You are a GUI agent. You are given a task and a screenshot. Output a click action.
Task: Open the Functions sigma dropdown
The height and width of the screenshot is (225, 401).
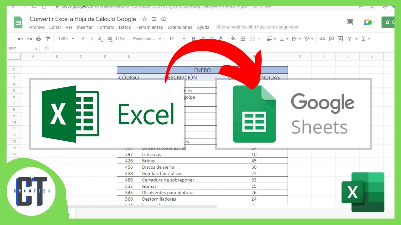(x=366, y=39)
